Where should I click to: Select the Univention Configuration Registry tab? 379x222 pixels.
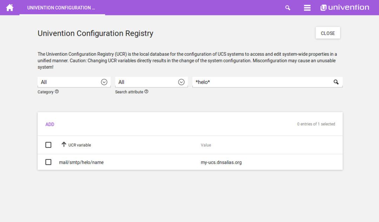[62, 7]
